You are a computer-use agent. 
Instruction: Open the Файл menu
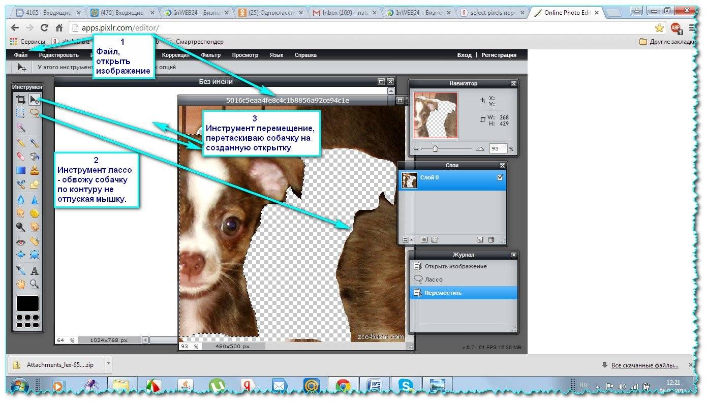point(21,55)
